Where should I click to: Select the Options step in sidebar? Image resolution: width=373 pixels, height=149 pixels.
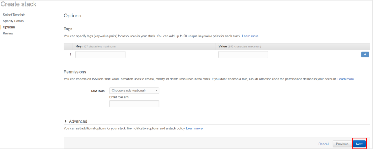pos(9,27)
